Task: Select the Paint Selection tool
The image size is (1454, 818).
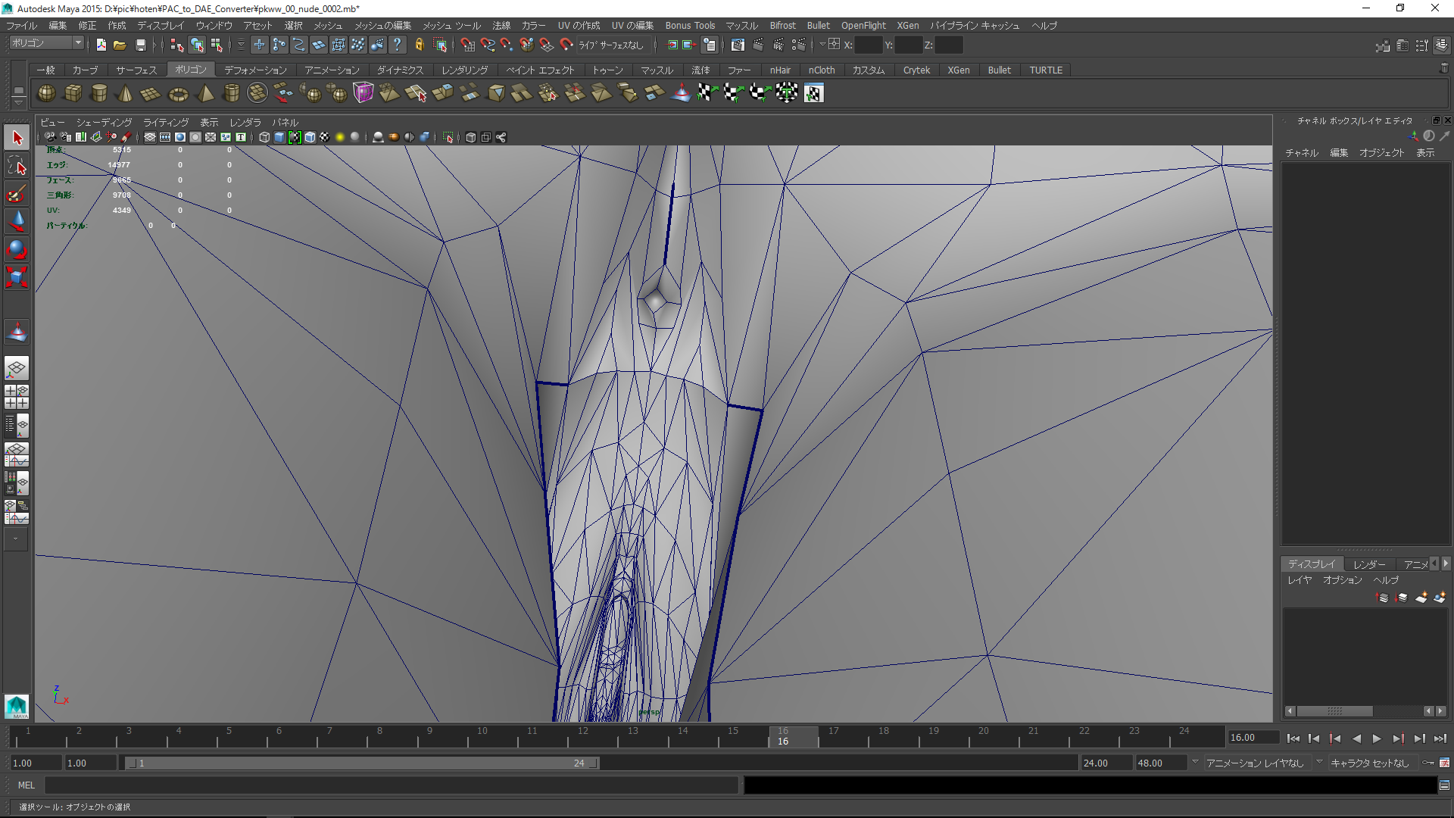Action: point(17,195)
